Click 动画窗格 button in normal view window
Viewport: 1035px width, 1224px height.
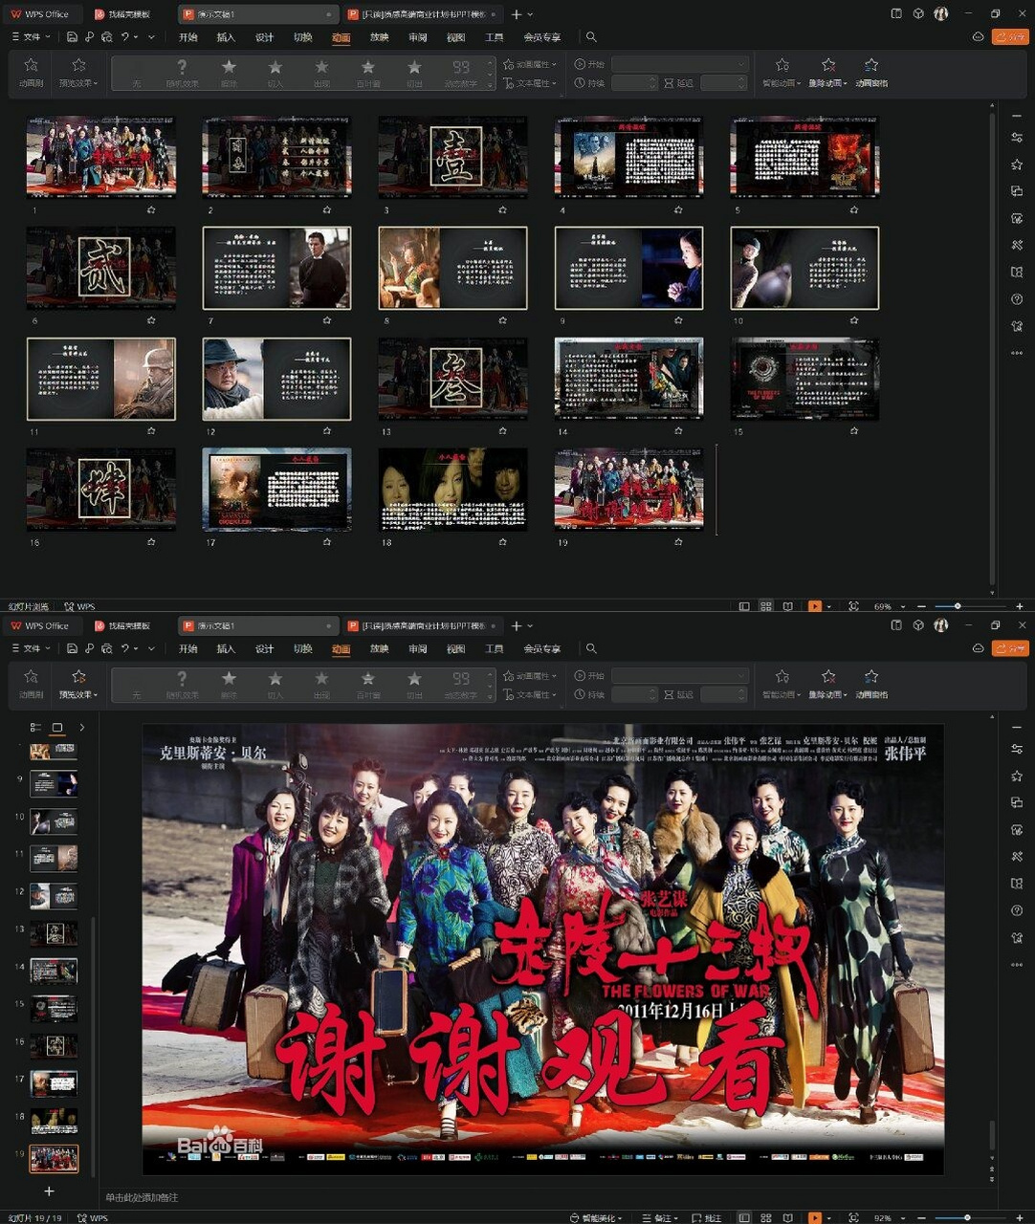pyautogui.click(x=870, y=684)
